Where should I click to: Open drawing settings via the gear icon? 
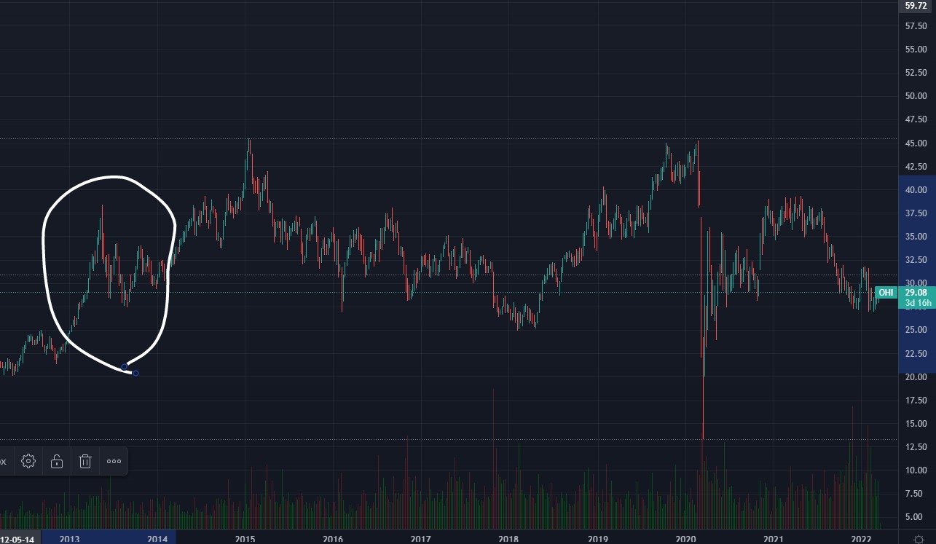28,461
